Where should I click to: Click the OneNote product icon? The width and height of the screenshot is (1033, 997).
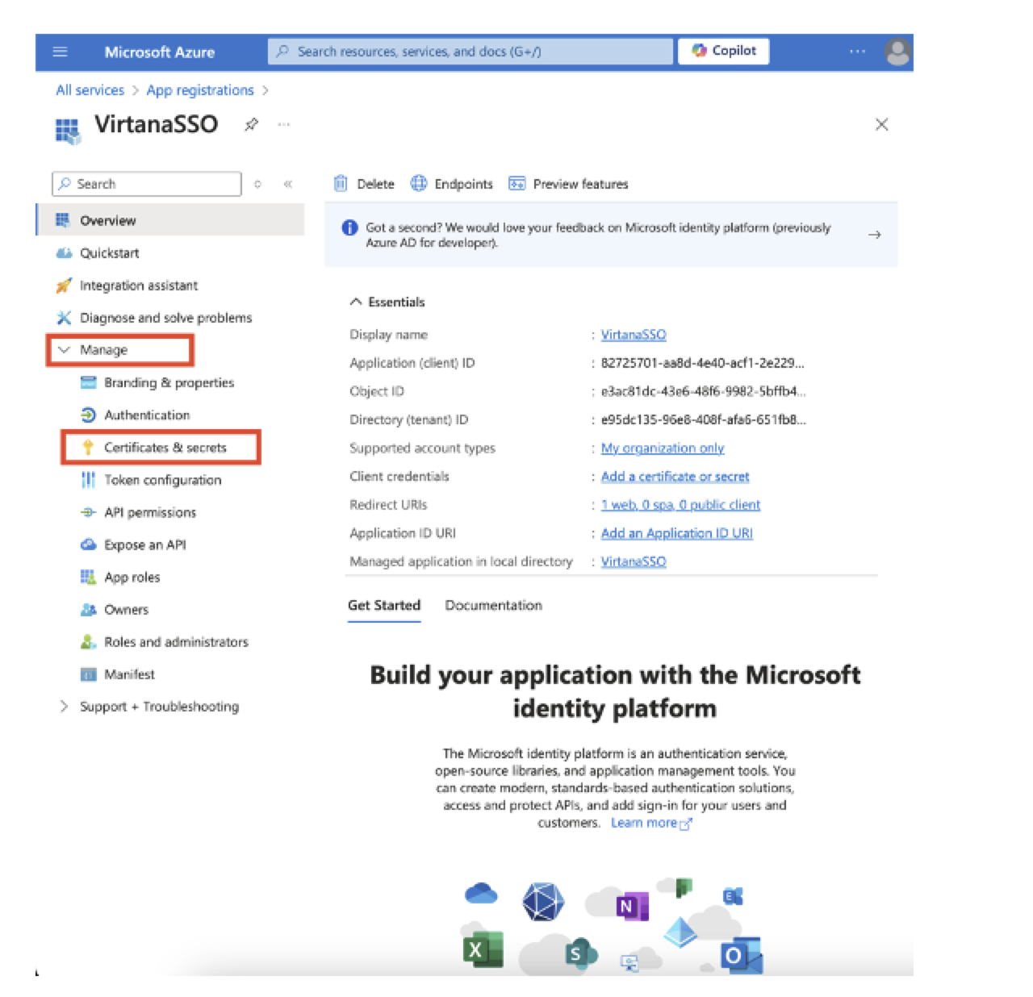(x=632, y=907)
